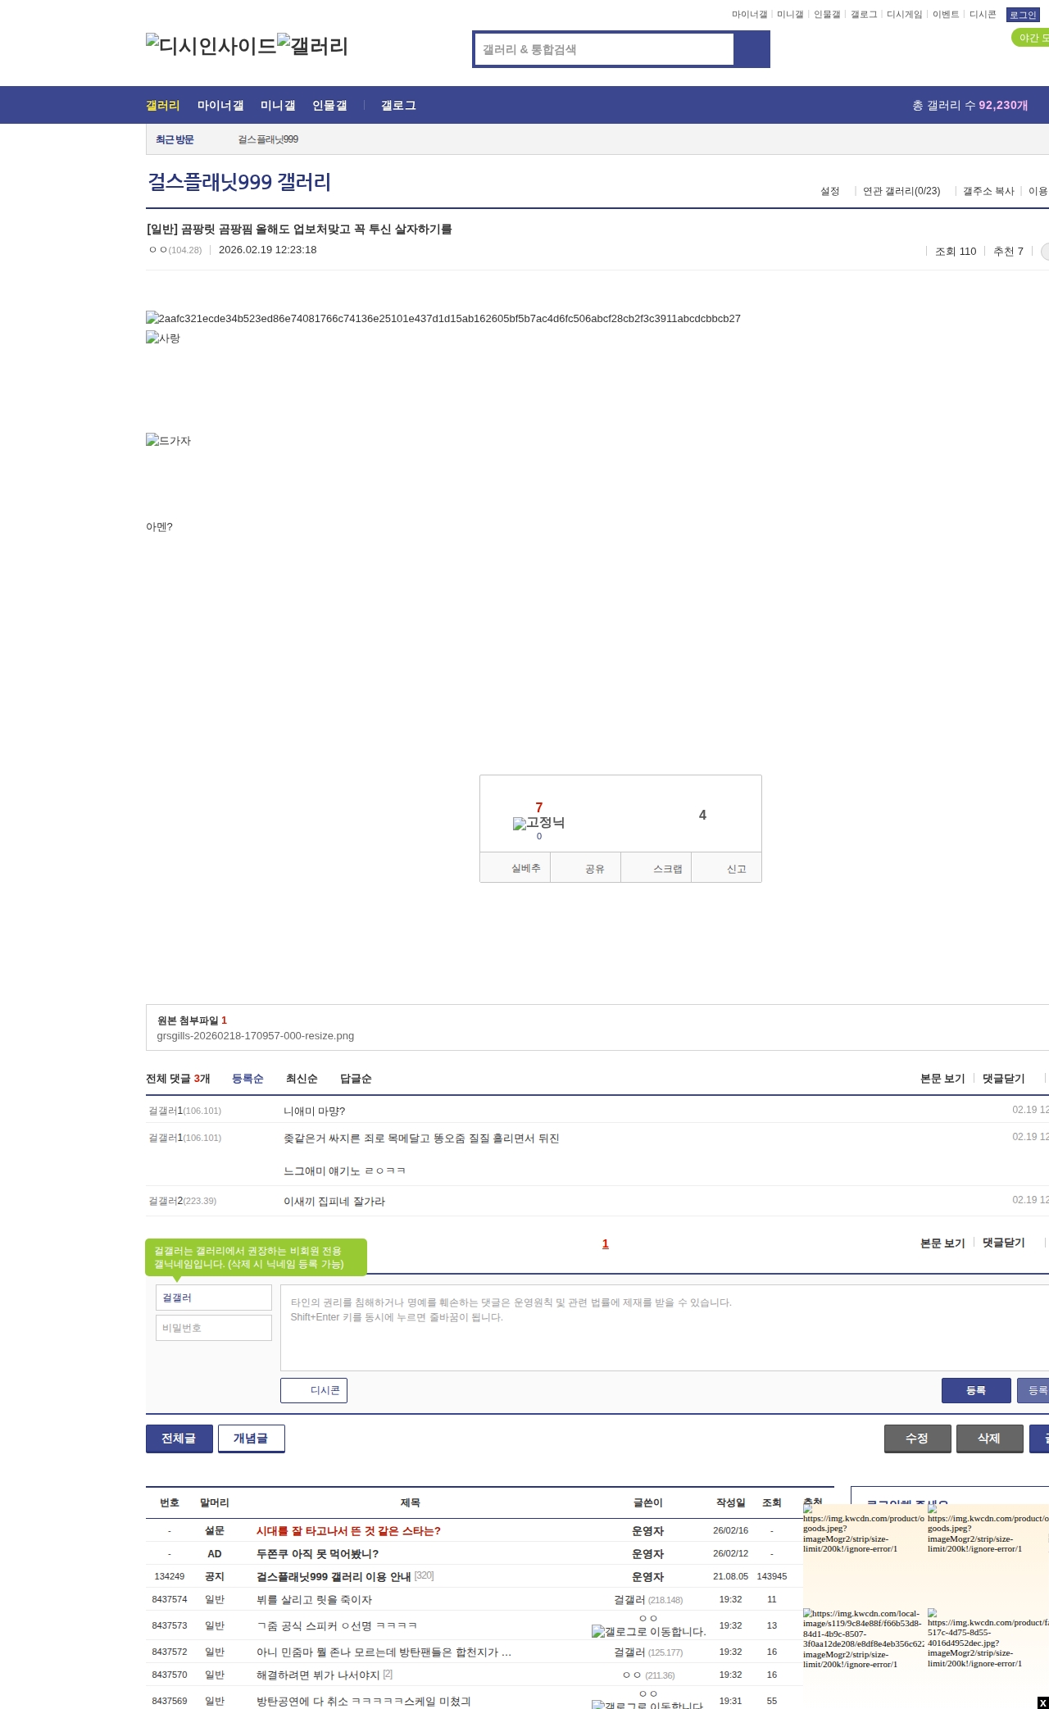Report the post with 신고 button
The image size is (1049, 1709).
pyautogui.click(x=727, y=868)
